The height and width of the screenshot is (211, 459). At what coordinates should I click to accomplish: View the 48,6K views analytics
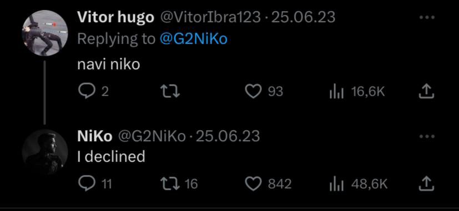[358, 184]
